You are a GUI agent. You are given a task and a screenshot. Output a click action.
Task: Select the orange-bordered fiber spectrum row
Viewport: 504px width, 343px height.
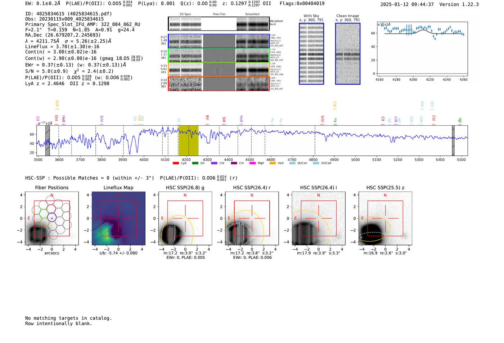click(219, 69)
